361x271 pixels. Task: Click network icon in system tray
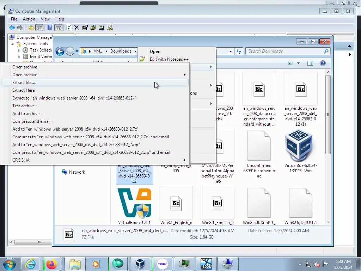pos(308,264)
